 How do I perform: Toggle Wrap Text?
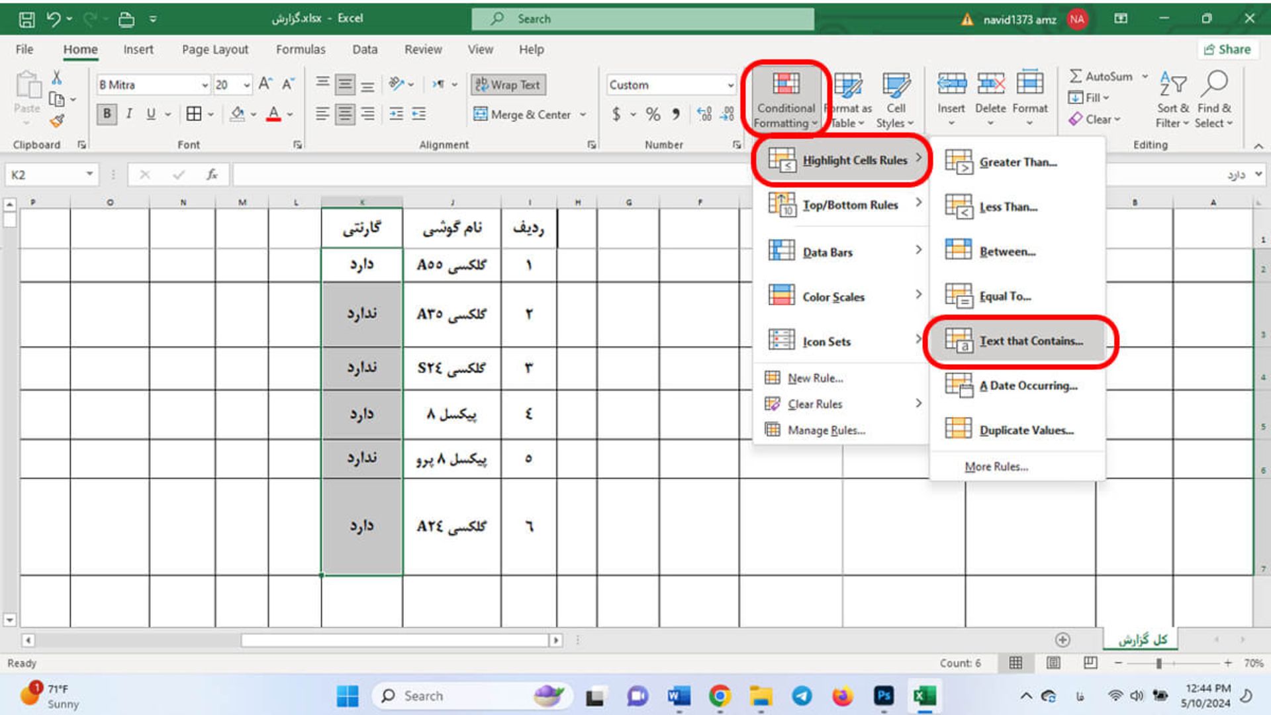(508, 85)
